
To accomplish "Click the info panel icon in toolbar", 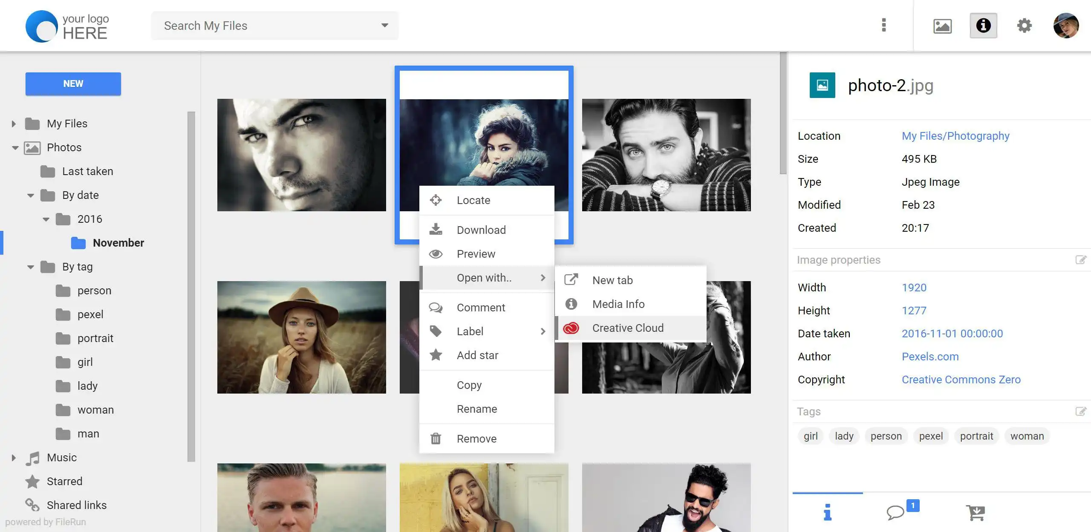I will point(983,25).
